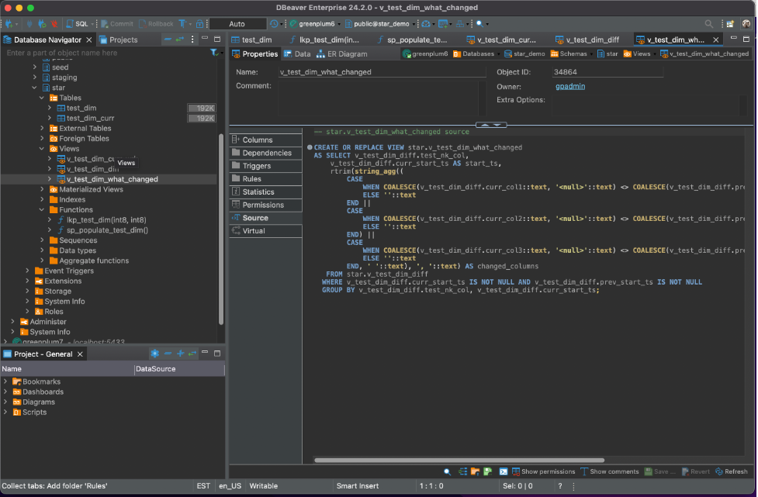Click the link-with-editor arrows in Project panel

pos(192,354)
